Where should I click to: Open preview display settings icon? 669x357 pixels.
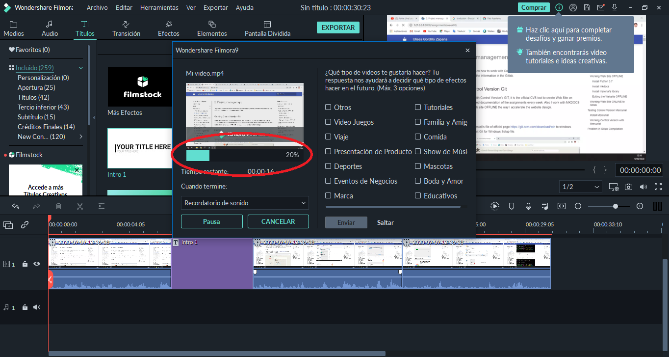pyautogui.click(x=614, y=187)
